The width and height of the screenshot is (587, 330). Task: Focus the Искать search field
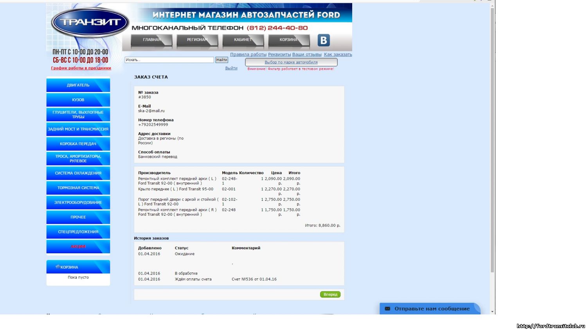click(x=169, y=60)
